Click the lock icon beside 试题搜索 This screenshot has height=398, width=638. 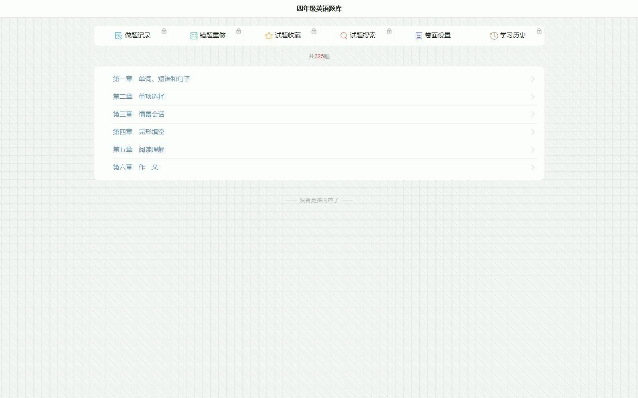(x=389, y=31)
